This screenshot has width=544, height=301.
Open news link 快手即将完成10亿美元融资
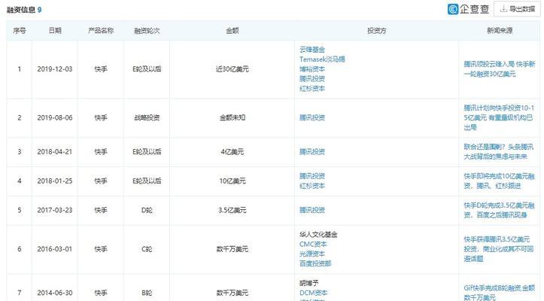(x=500, y=181)
